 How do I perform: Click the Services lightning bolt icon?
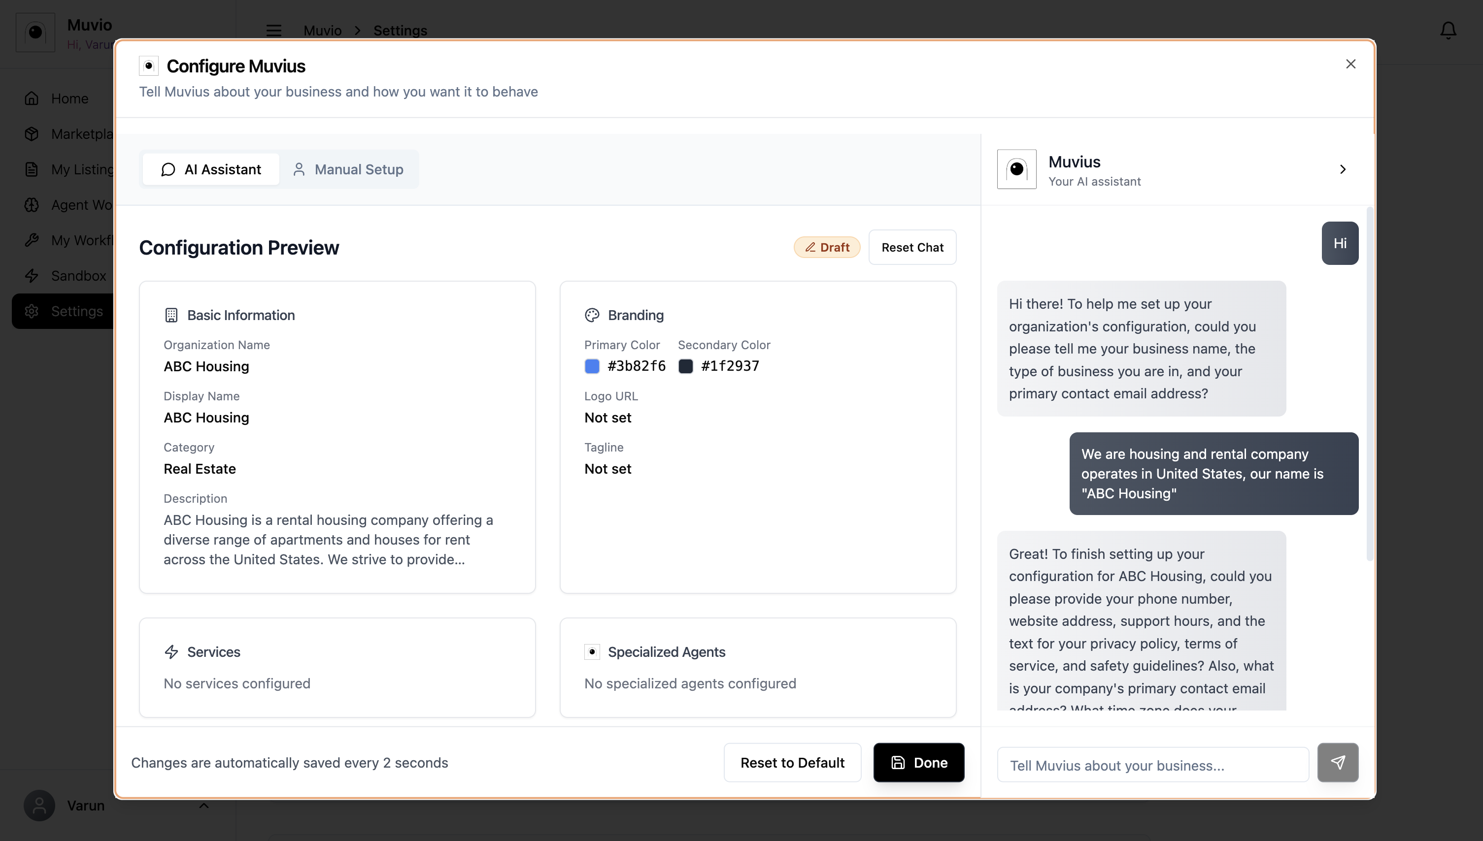pyautogui.click(x=171, y=651)
